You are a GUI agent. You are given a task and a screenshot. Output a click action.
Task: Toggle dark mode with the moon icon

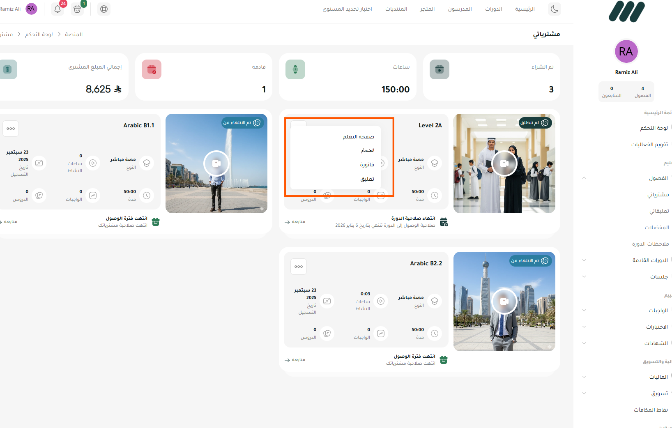(x=554, y=9)
